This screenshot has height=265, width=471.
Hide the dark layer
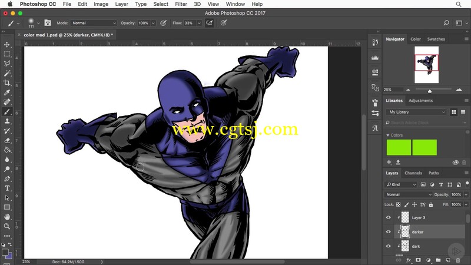tap(389, 246)
